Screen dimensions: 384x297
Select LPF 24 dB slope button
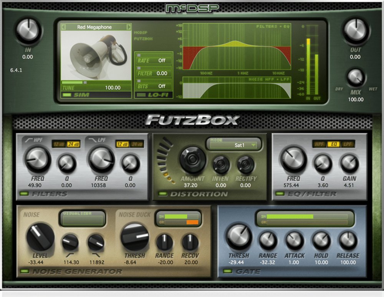pos(137,144)
